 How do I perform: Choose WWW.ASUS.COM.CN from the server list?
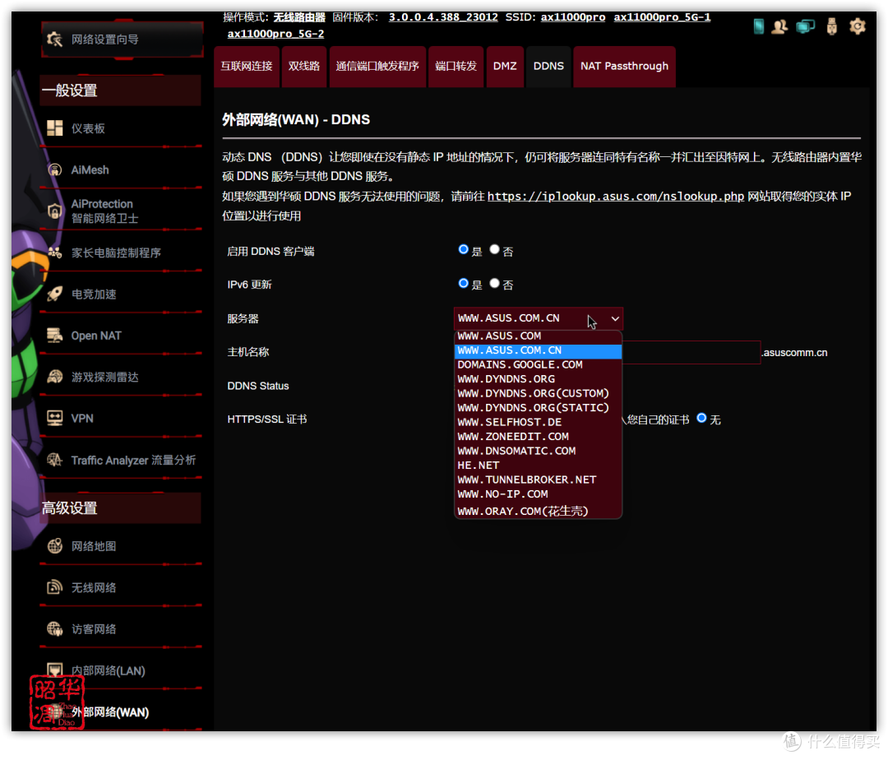pos(538,350)
